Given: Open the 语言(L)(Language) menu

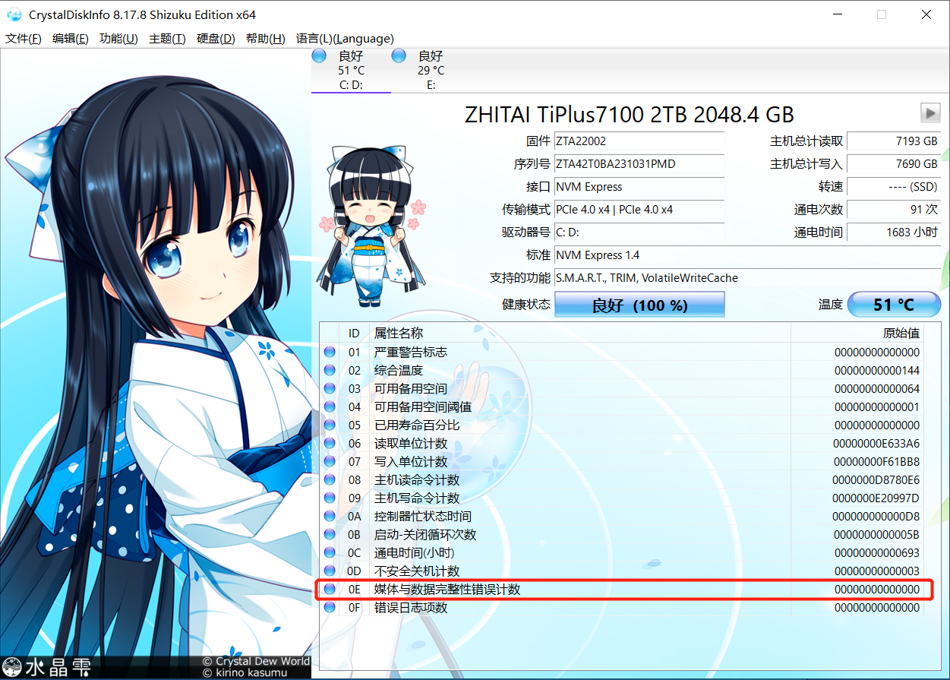Looking at the screenshot, I should coord(345,39).
